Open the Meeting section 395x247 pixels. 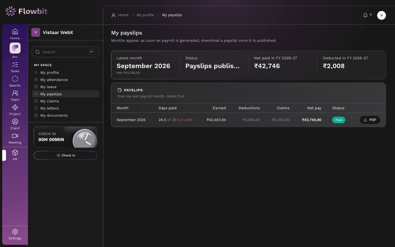pyautogui.click(x=15, y=138)
